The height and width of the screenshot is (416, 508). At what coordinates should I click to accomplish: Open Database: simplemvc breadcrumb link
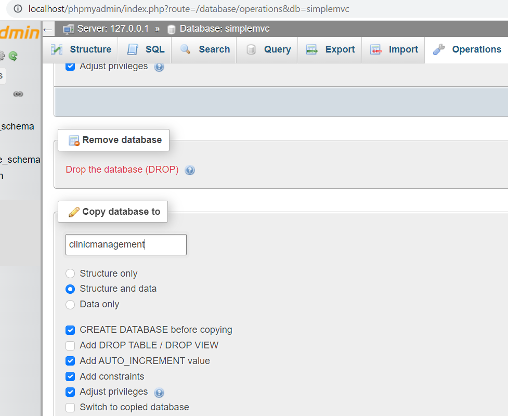tap(225, 29)
